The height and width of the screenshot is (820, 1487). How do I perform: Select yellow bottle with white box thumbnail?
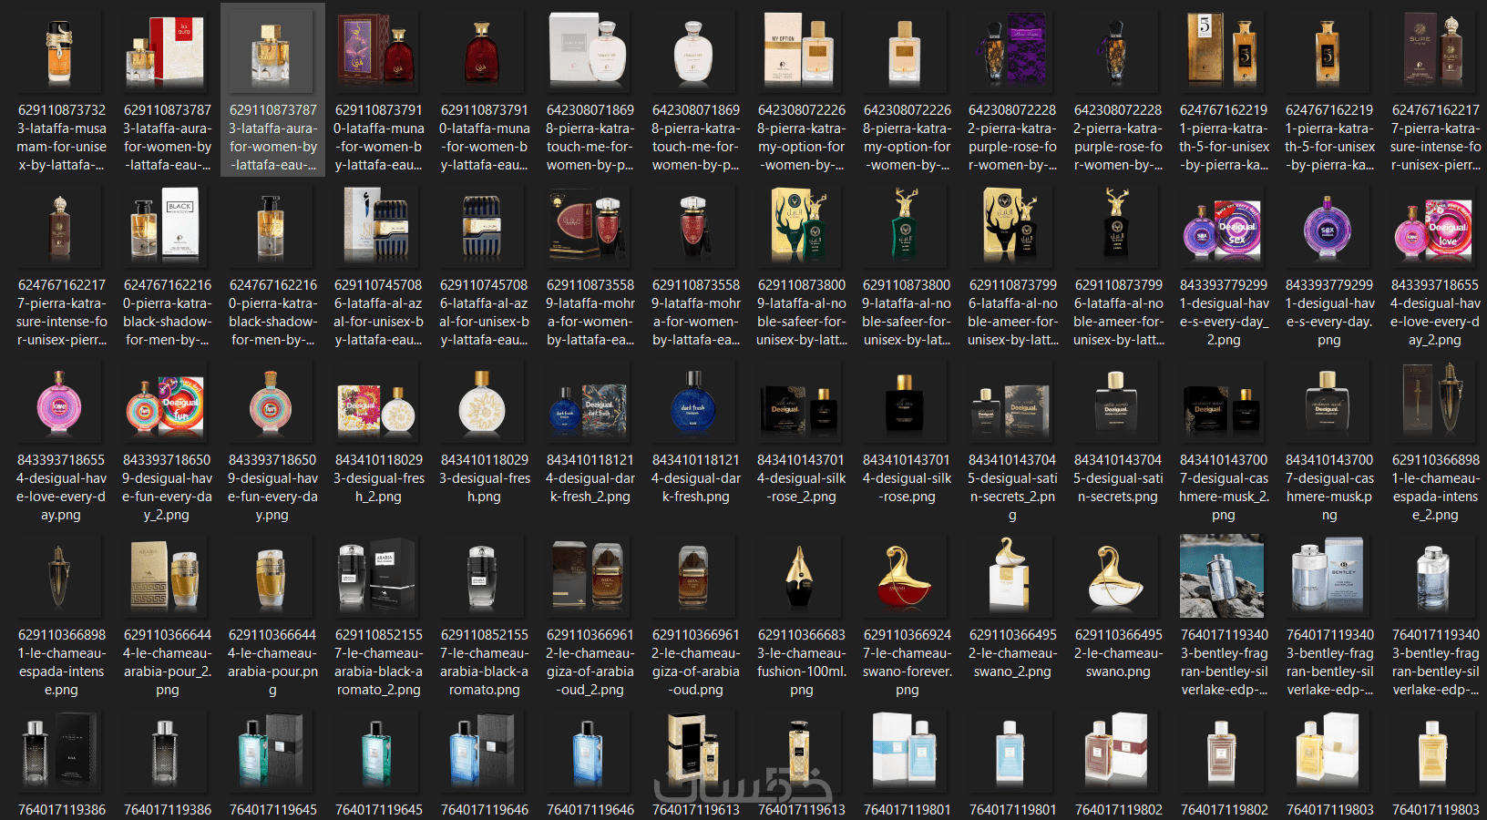[1329, 751]
